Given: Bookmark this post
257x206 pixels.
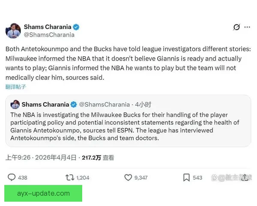Looking at the screenshot, I should point(187,177).
